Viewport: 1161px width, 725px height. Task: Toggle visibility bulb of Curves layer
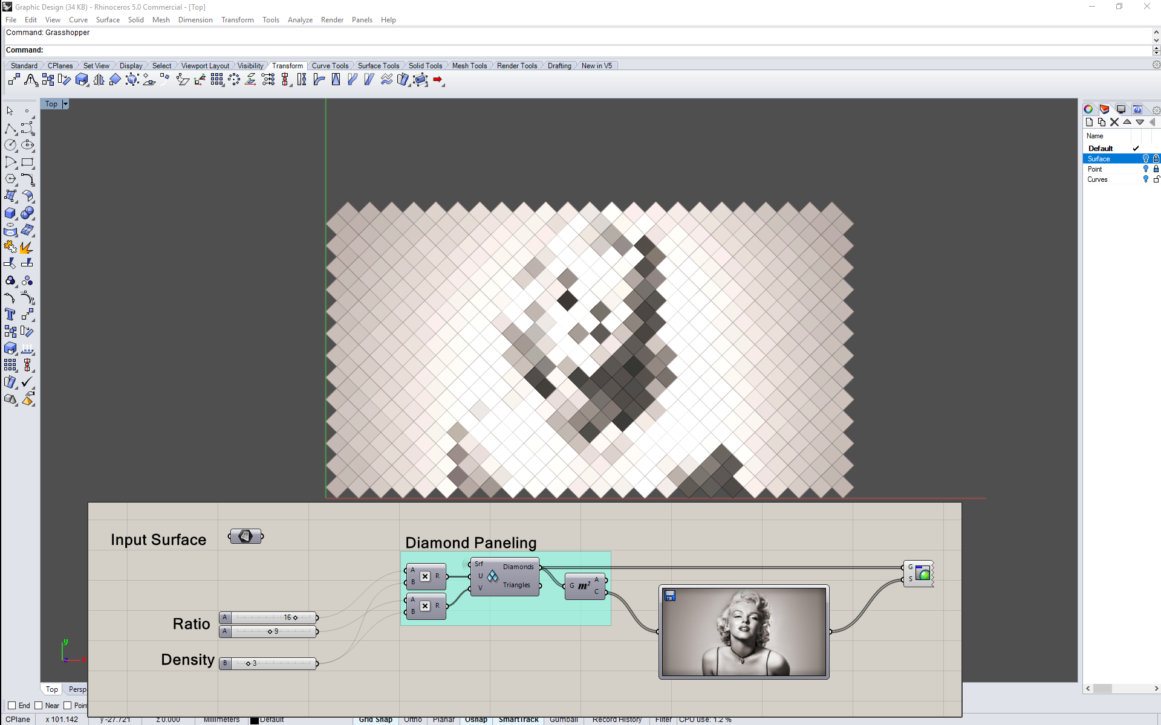1145,179
